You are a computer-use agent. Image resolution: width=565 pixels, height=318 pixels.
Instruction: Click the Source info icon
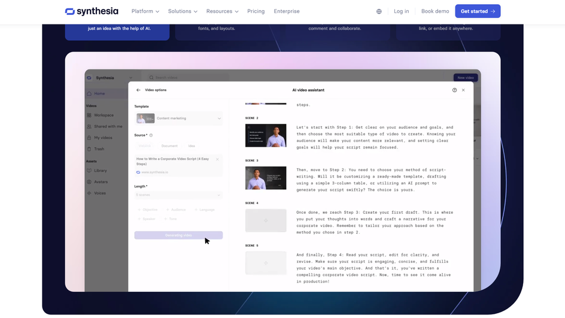click(151, 135)
